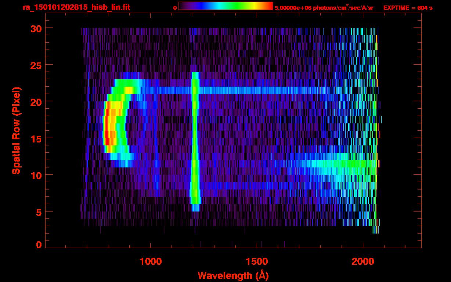Screen dimensions: 451x282
Task: Click the colorbar minimum value 0
Action: pos(175,8)
